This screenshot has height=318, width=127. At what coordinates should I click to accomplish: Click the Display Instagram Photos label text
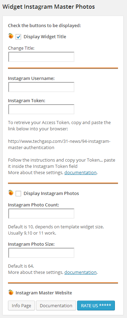coord(51,194)
